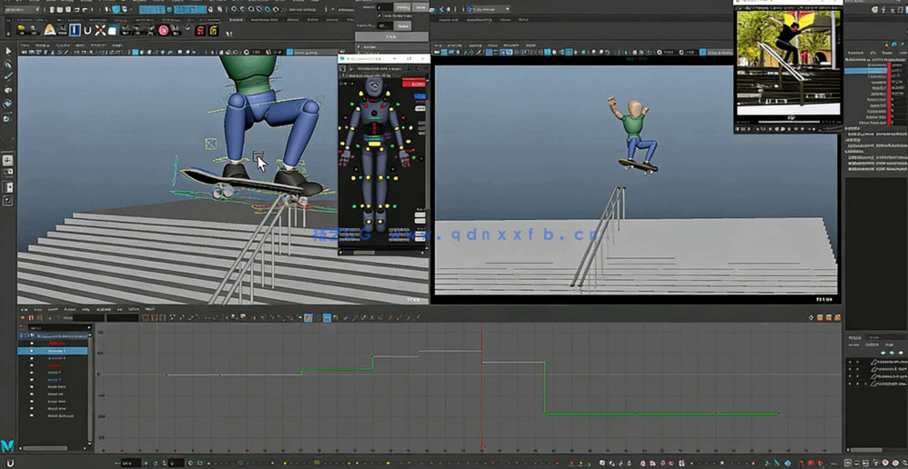The image size is (908, 469).
Task: Click the red X shelf icon
Action: (100, 30)
